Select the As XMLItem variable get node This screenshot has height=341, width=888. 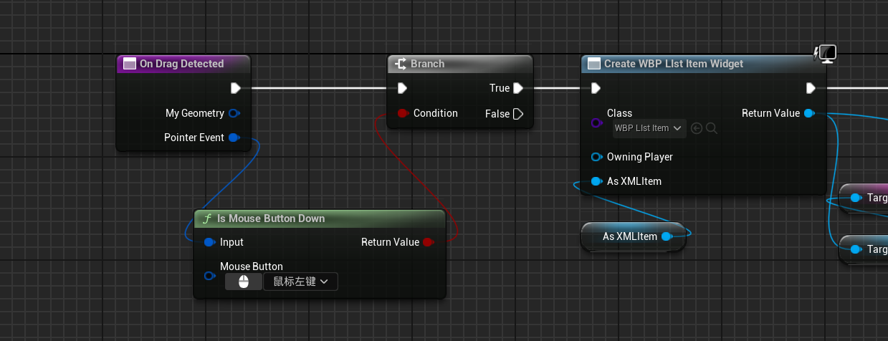(632, 236)
